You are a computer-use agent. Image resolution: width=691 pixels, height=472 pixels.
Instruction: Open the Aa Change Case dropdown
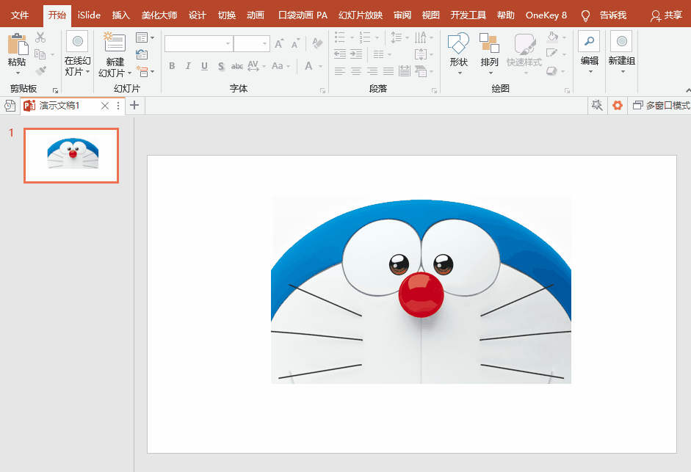[281, 66]
